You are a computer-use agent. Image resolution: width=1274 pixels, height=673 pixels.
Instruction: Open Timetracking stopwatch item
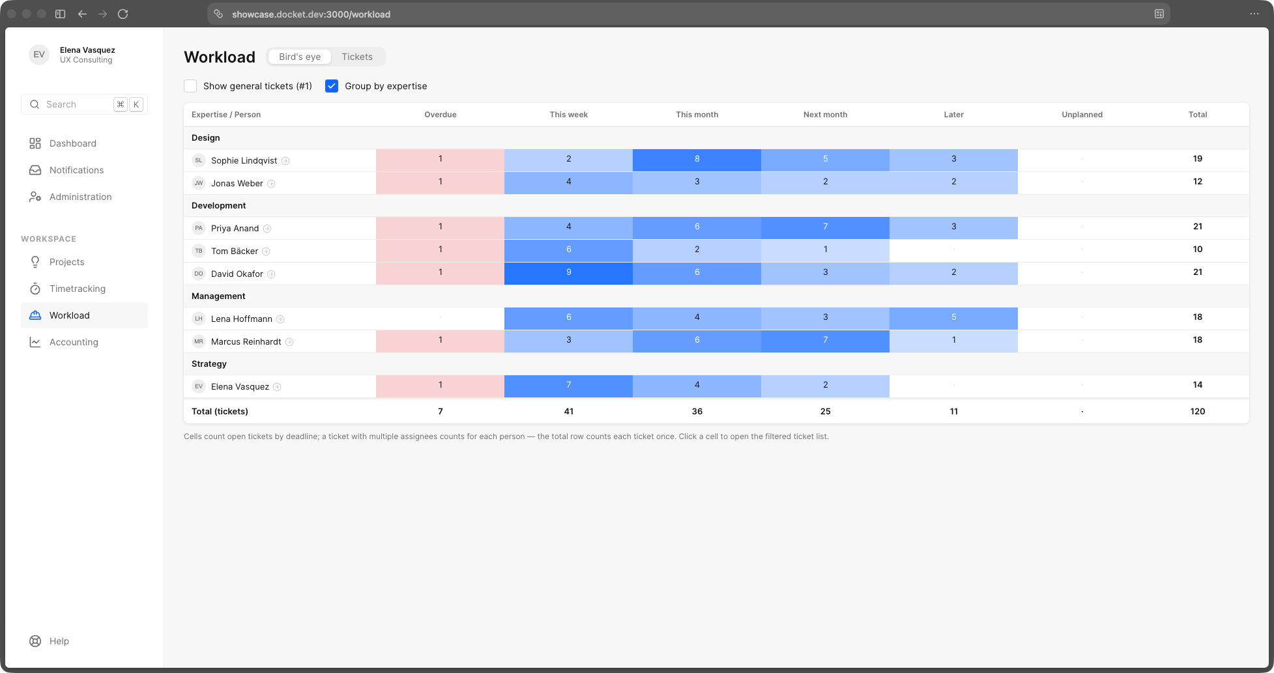[x=84, y=289]
